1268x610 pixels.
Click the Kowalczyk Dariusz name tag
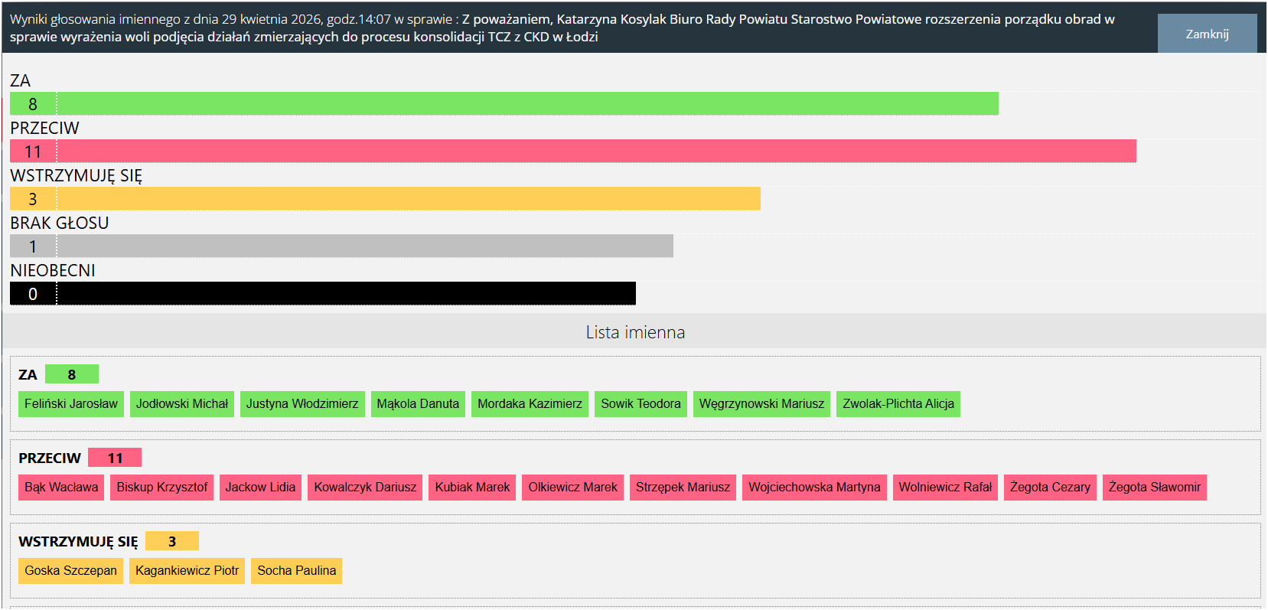pyautogui.click(x=365, y=487)
